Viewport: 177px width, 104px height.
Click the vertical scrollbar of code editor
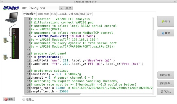coord(154,24)
